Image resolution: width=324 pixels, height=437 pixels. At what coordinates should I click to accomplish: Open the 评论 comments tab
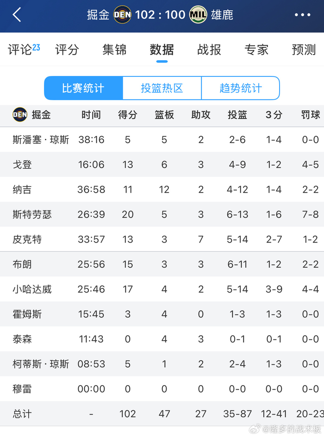point(20,50)
